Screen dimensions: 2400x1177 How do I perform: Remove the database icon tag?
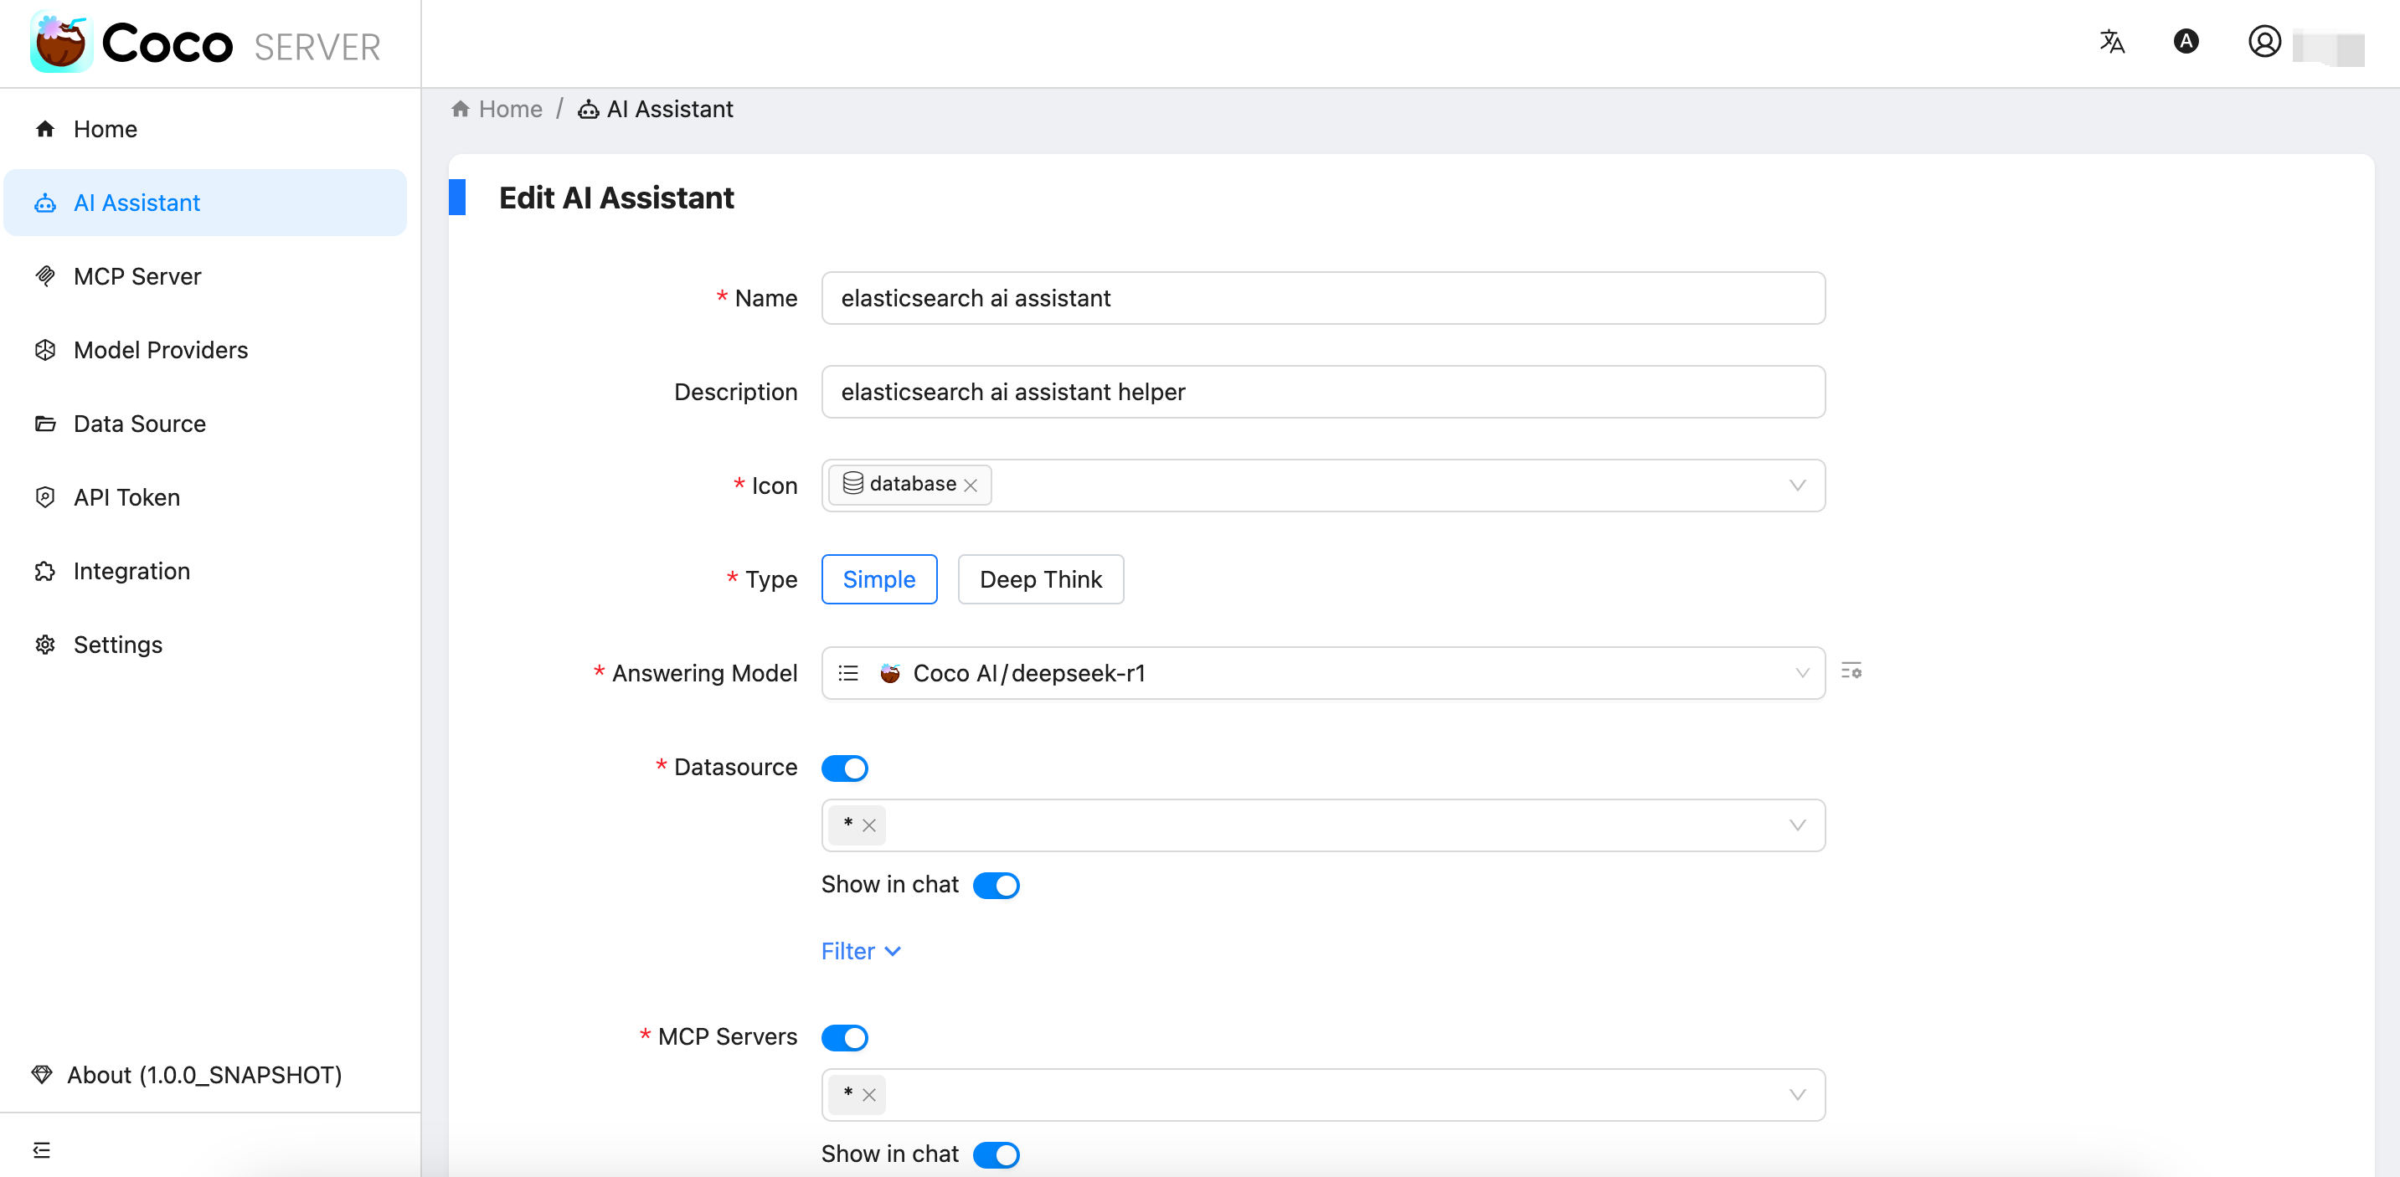tap(971, 486)
